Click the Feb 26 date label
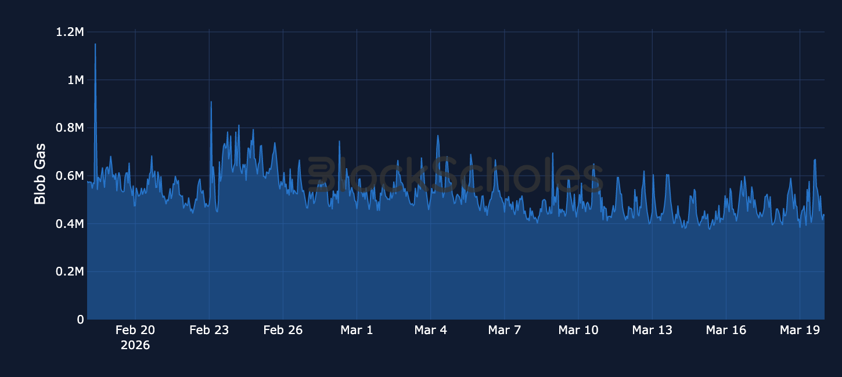The height and width of the screenshot is (377, 842). click(283, 330)
